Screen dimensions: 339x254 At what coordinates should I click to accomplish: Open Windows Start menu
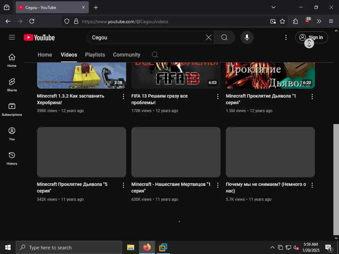click(x=8, y=247)
